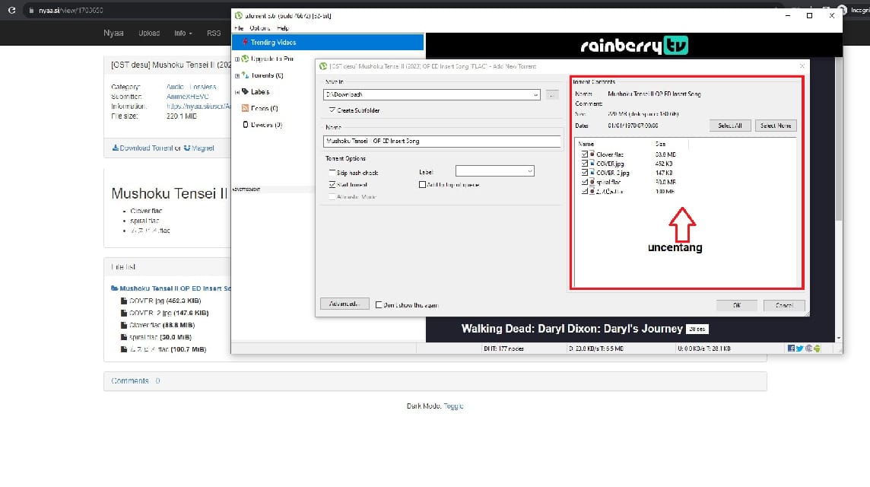
Task: Close the Add New Torrent dialog
Action: point(802,66)
